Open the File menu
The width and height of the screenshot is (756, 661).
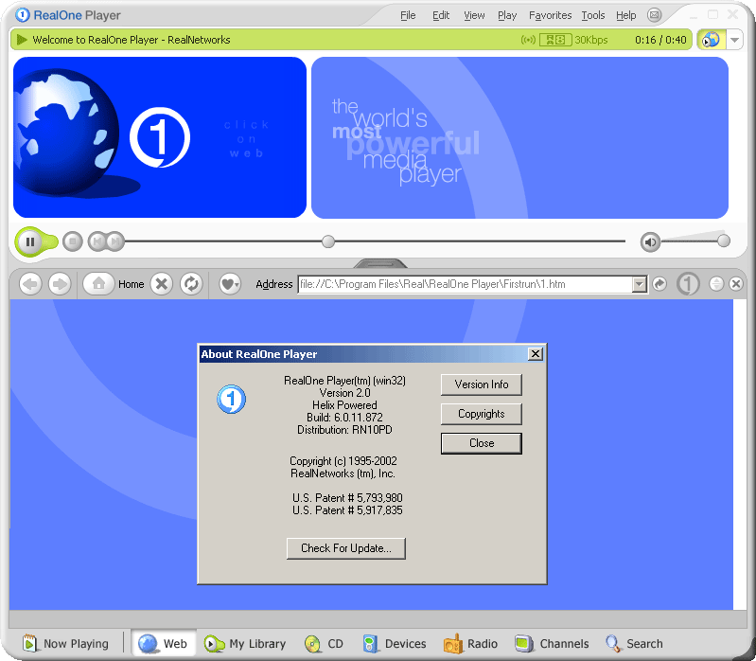point(408,15)
